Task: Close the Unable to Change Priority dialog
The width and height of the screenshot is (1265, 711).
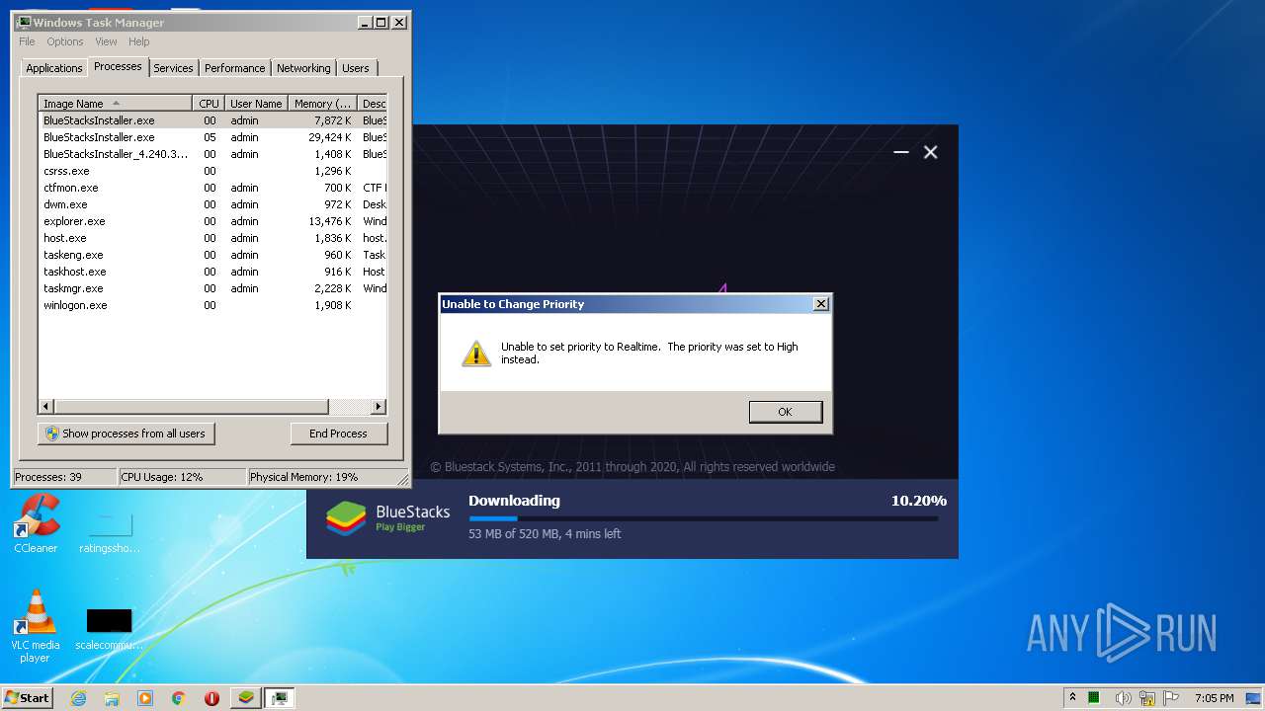Action: (820, 304)
